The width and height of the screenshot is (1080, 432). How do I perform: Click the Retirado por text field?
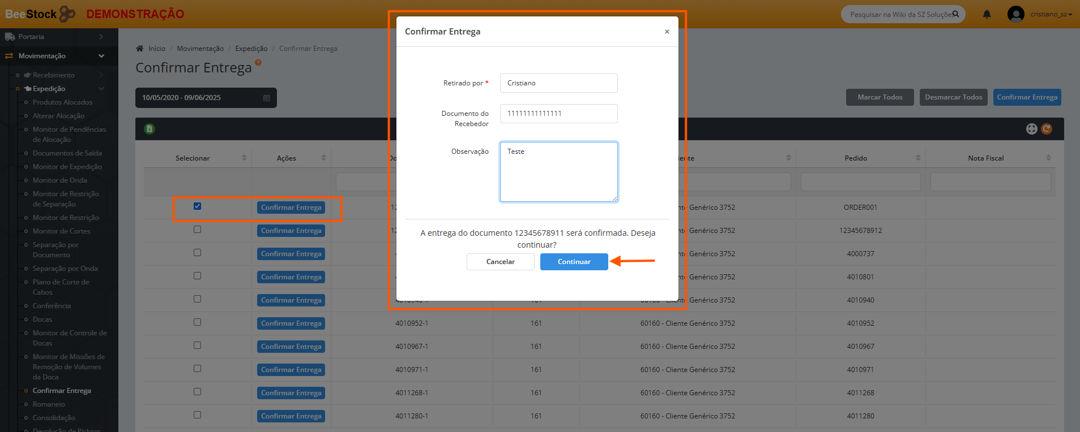pyautogui.click(x=558, y=83)
